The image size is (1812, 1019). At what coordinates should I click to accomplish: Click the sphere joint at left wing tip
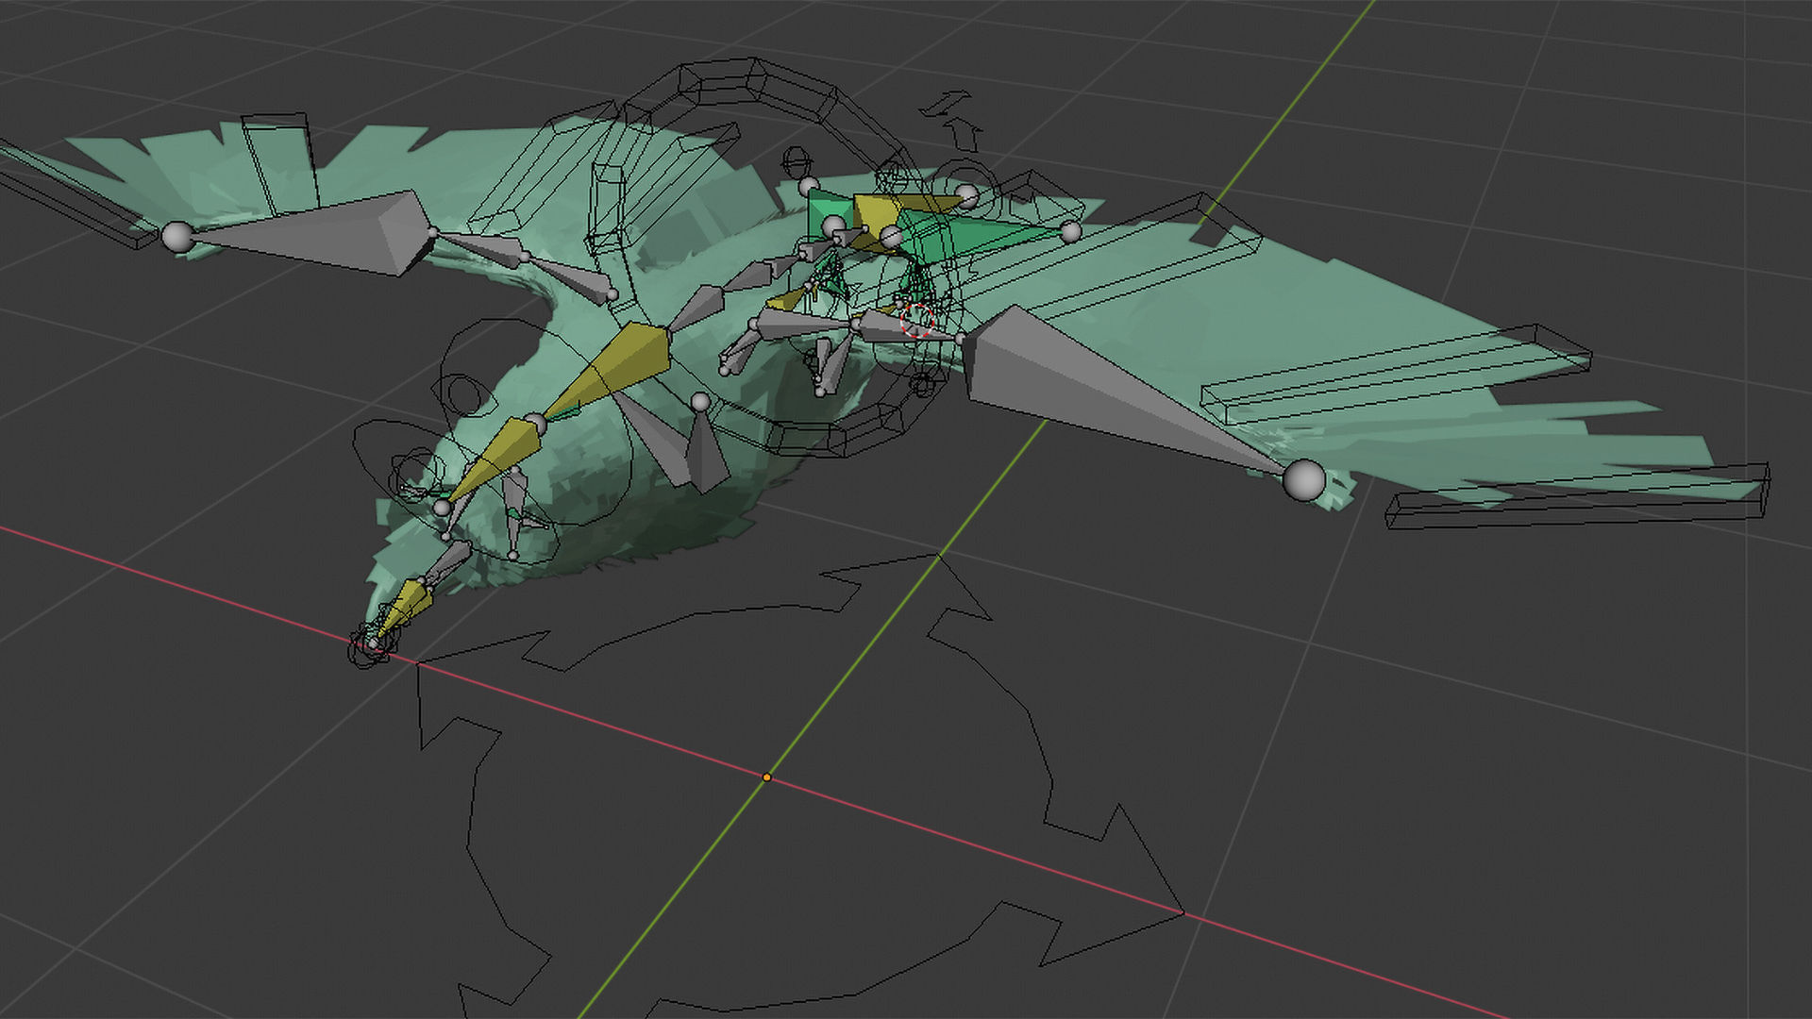pos(177,237)
